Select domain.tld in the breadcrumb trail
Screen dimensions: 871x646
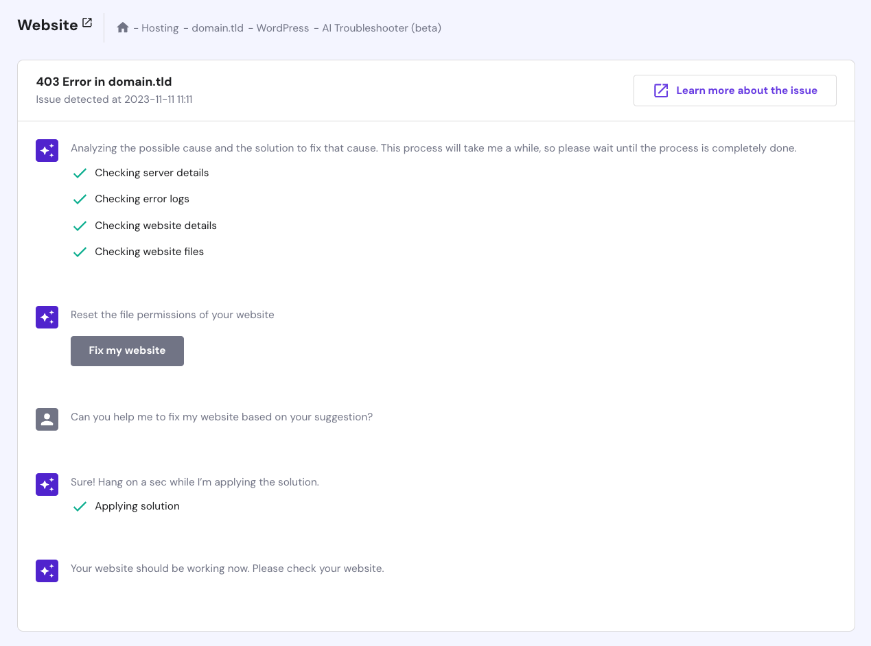click(x=218, y=28)
